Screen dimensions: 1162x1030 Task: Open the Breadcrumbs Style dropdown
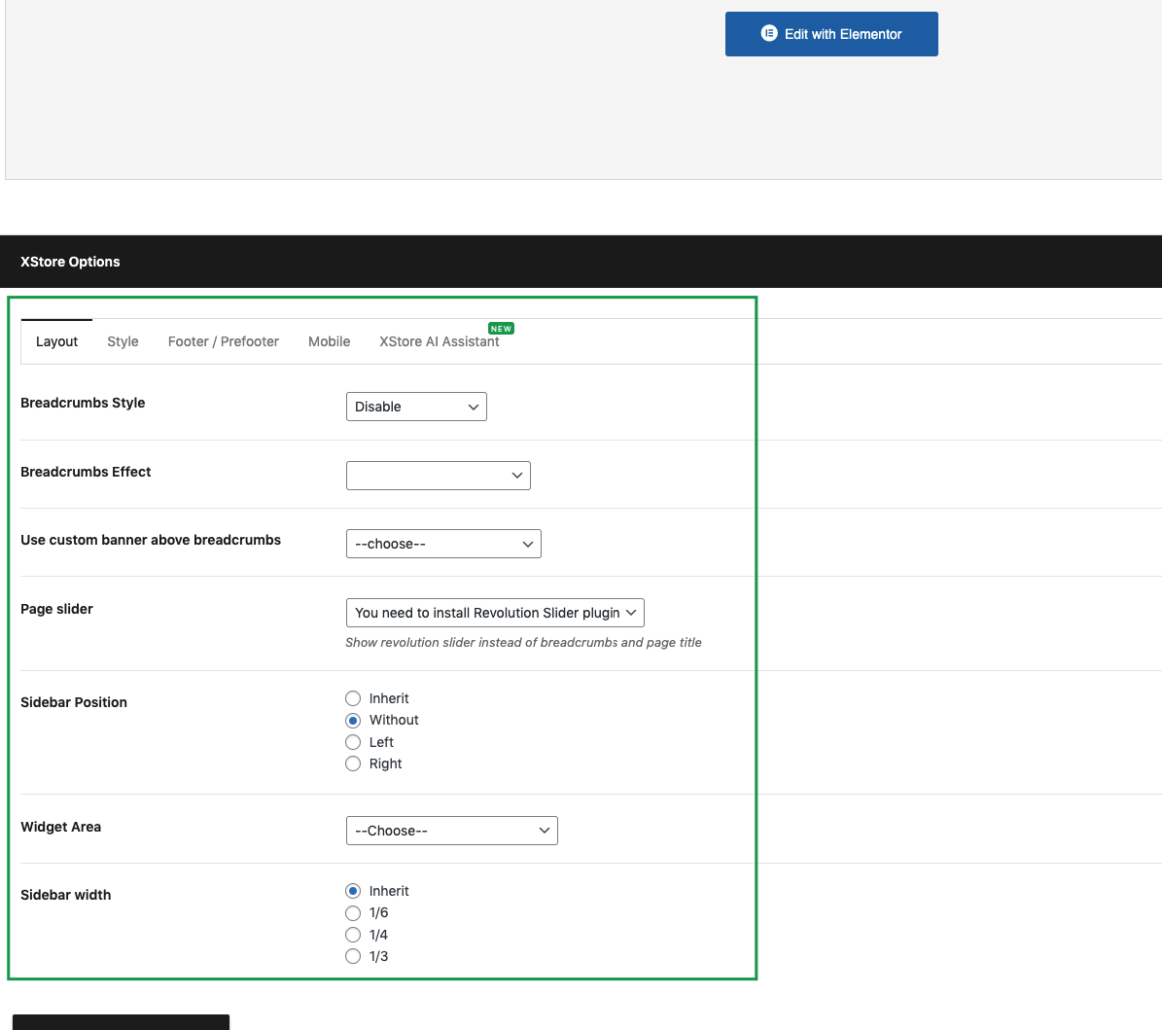coord(416,407)
